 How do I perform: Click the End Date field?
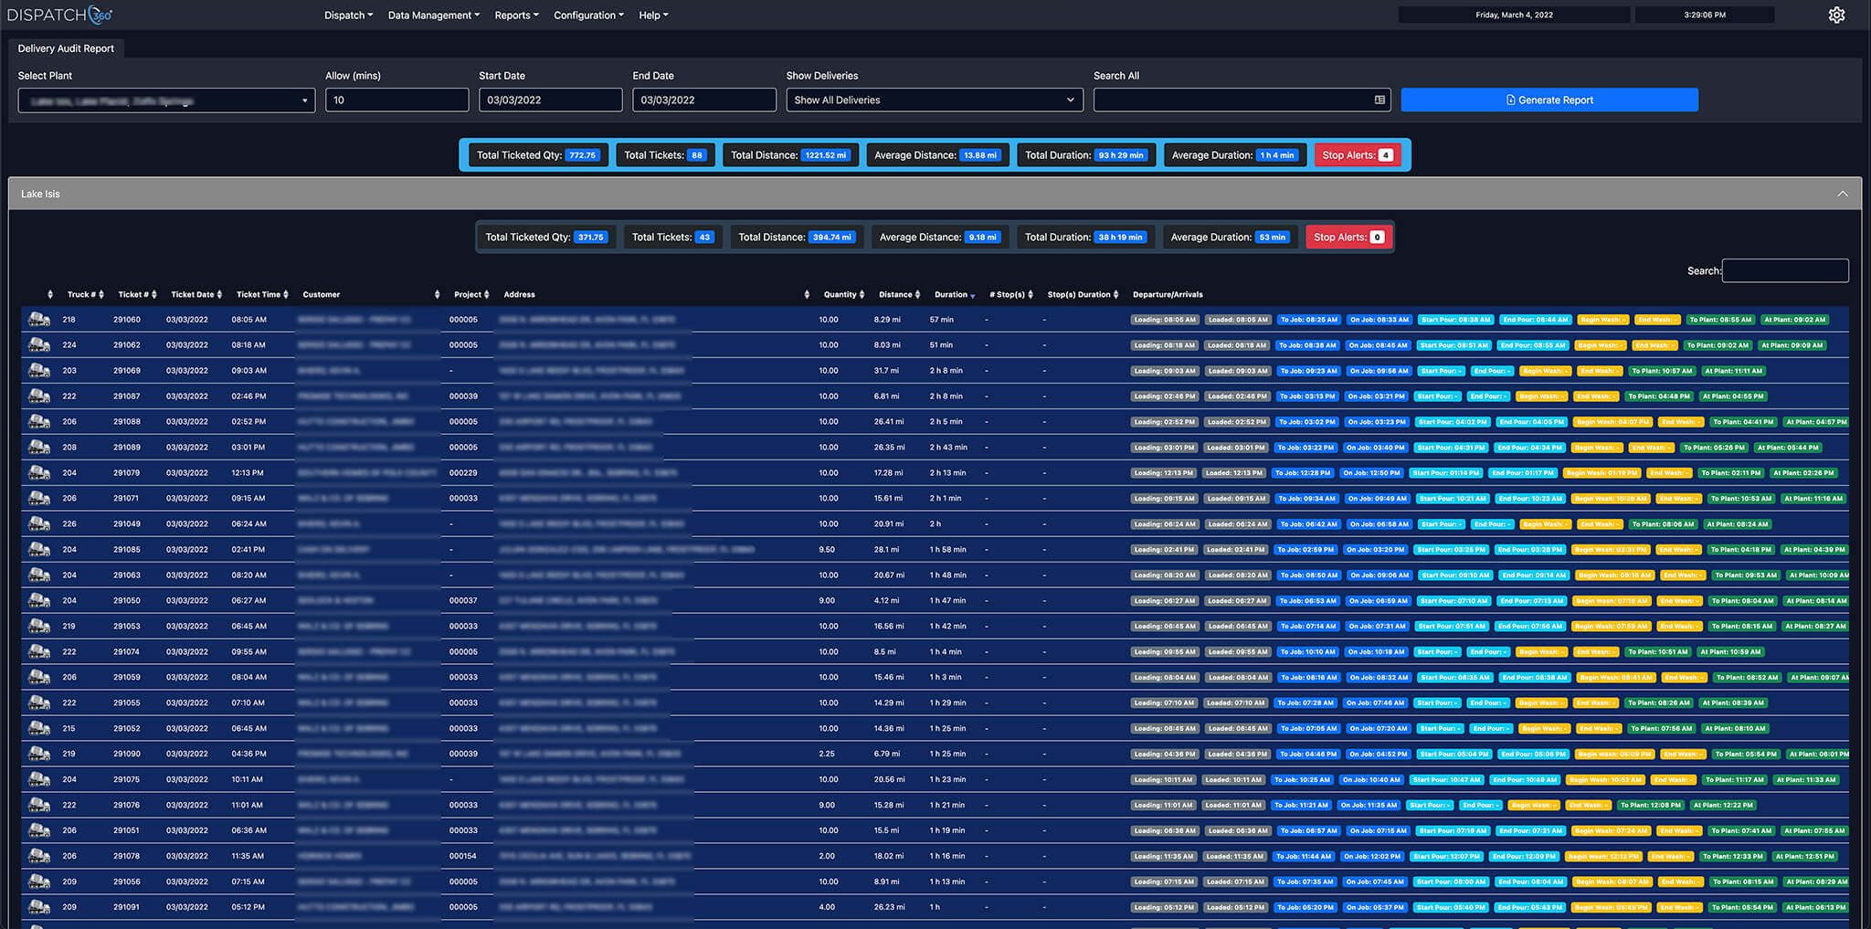point(703,100)
